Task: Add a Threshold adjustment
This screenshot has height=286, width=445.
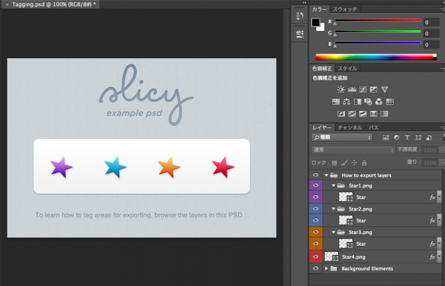Action: pyautogui.click(x=363, y=114)
